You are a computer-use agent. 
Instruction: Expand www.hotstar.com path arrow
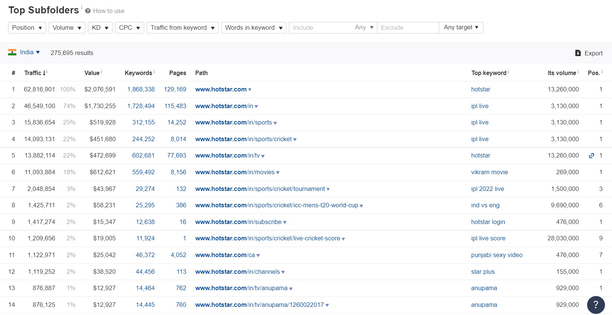[x=250, y=90]
